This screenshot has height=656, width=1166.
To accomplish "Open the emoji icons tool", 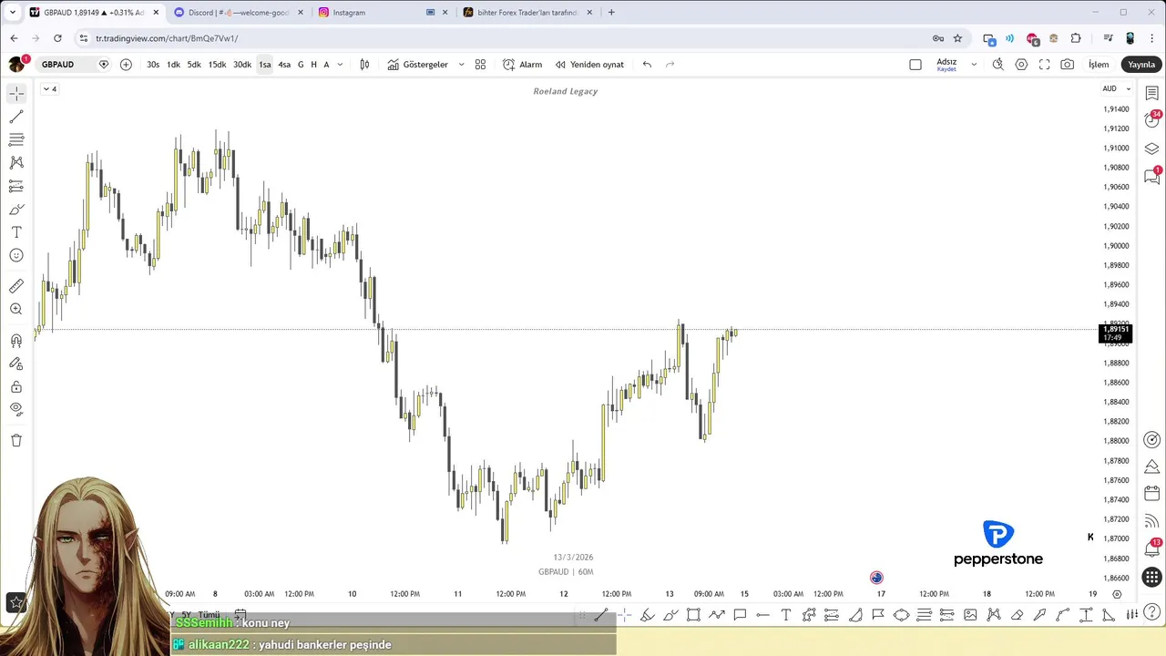I will (16, 255).
